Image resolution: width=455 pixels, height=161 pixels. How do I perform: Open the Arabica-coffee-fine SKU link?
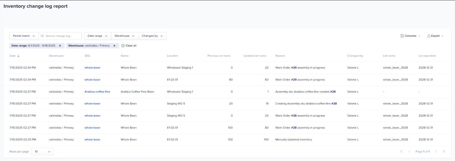click(97, 92)
